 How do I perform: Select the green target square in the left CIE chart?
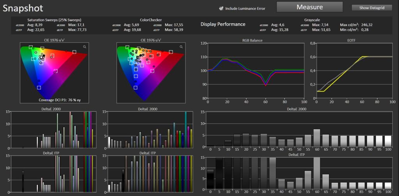31,47
